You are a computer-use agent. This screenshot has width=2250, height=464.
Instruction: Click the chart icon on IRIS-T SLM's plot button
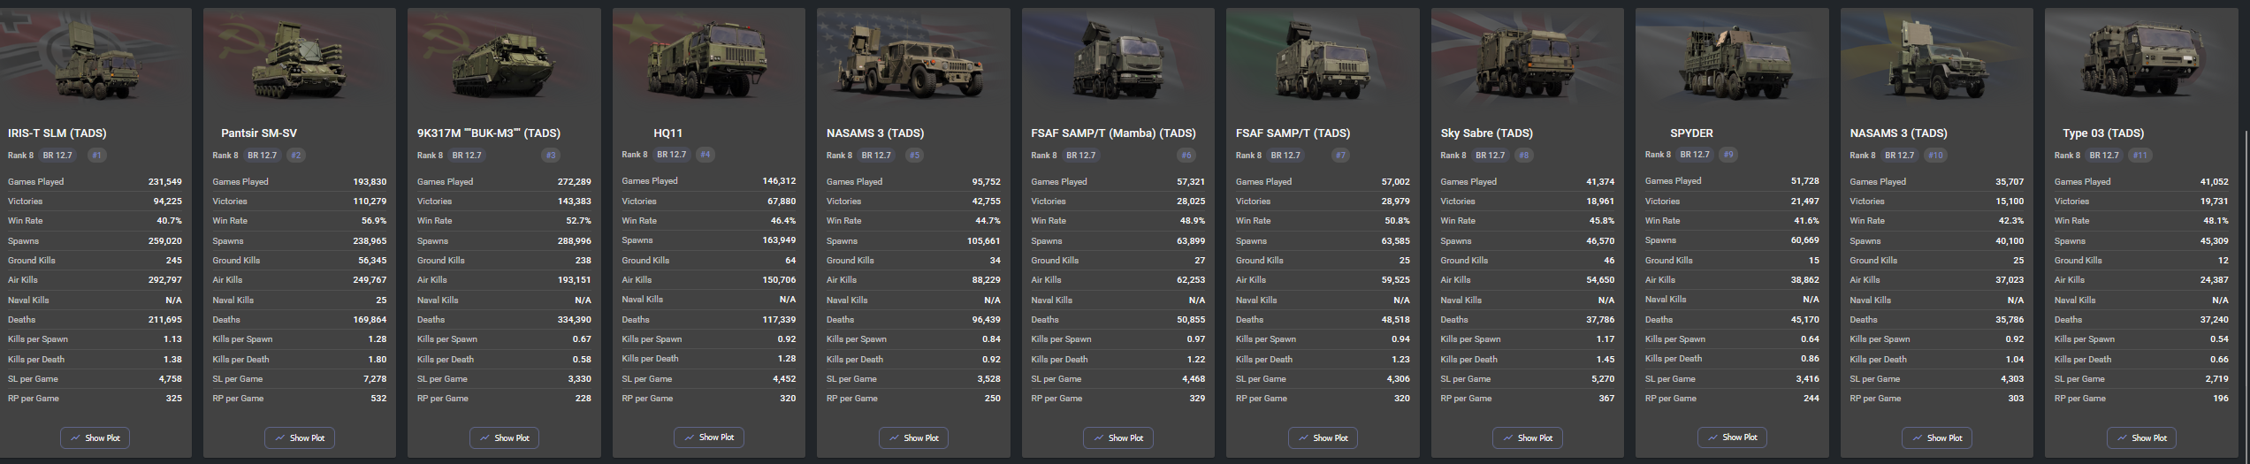[x=76, y=437]
